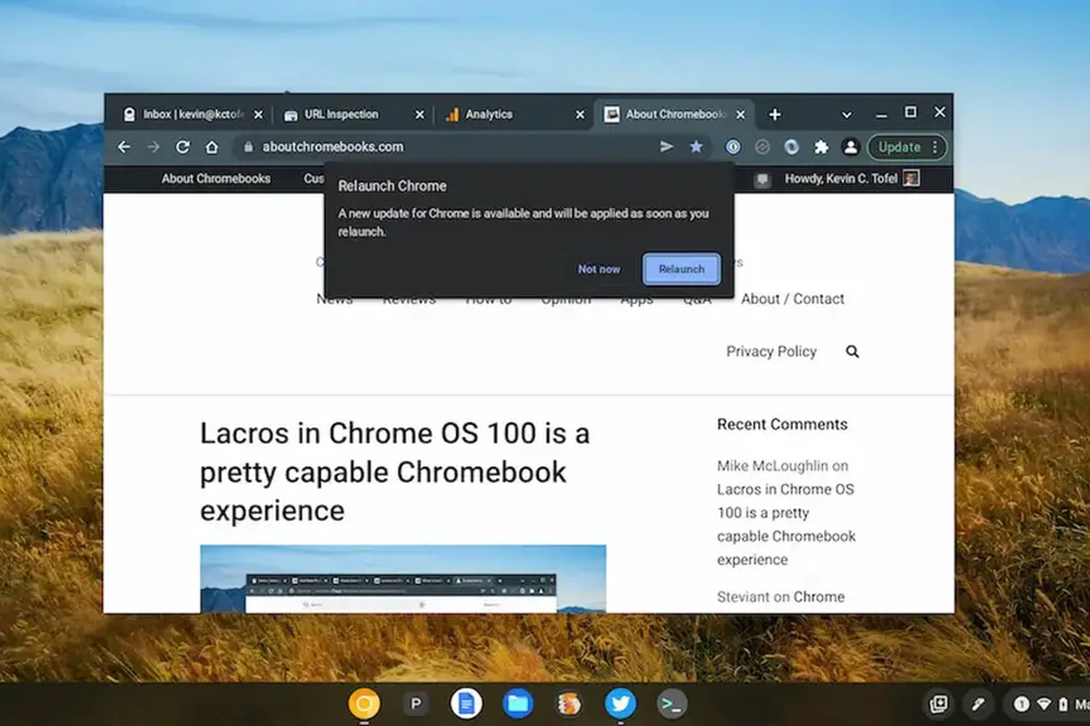Open the Chrome profile avatar
This screenshot has width=1090, height=726.
[x=850, y=147]
